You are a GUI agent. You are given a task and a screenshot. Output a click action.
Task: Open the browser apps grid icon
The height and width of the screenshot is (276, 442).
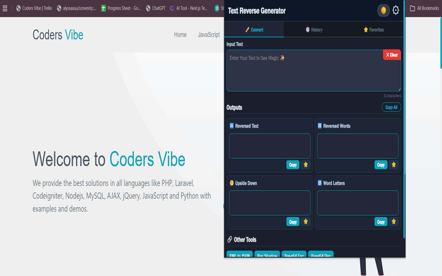point(5,8)
